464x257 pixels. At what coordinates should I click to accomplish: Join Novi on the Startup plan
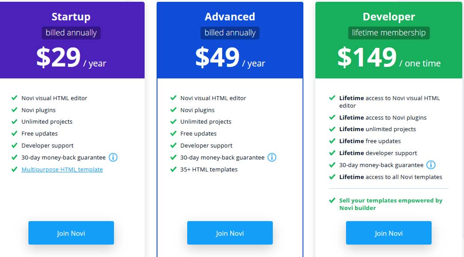coord(71,233)
